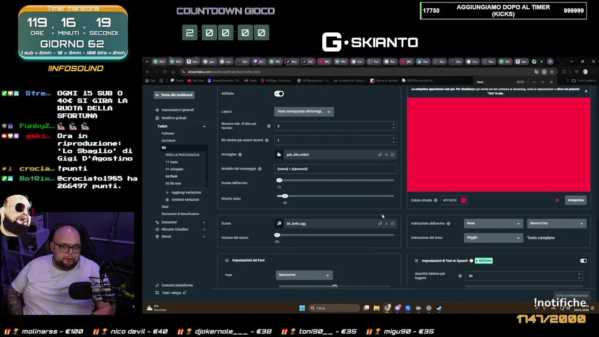Remove the bit_bello.ogg sound with X icon
The height and width of the screenshot is (337, 599).
[386, 223]
